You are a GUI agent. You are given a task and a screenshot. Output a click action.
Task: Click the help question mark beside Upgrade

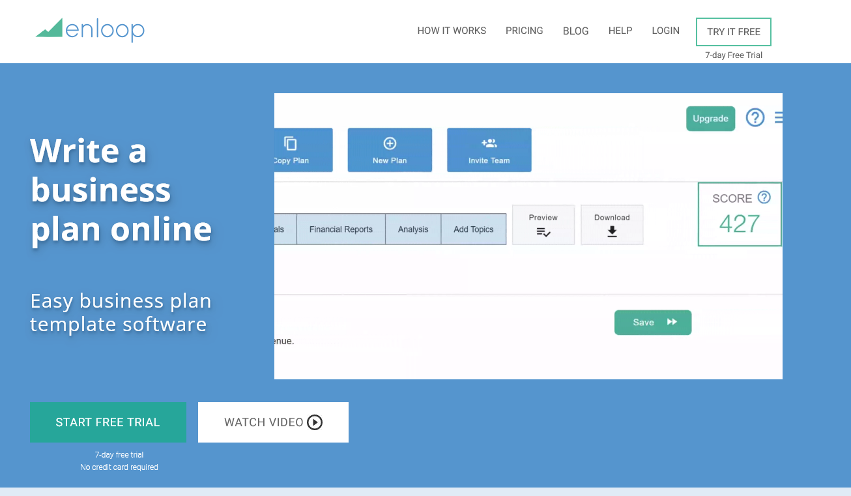(x=755, y=118)
